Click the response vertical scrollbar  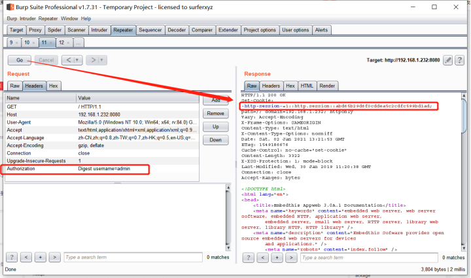[464, 172]
